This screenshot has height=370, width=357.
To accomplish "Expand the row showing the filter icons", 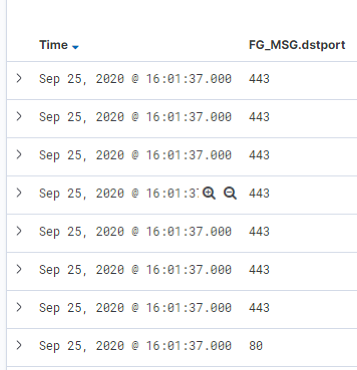I will click(19, 193).
